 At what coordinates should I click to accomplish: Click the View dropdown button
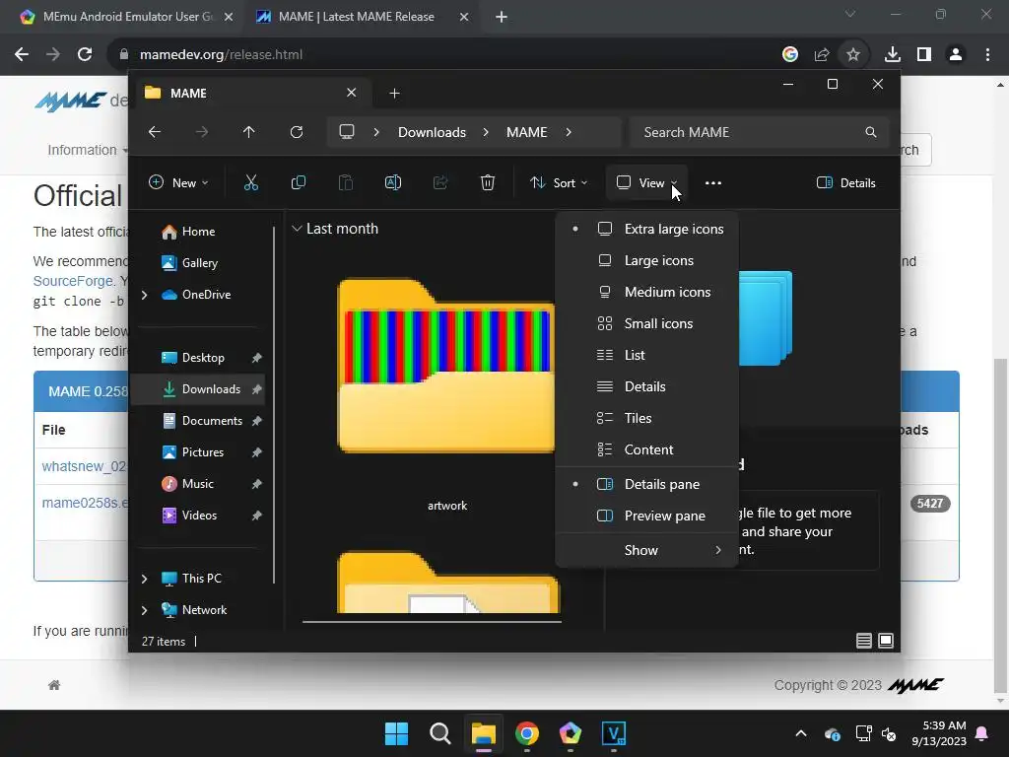[x=646, y=182]
